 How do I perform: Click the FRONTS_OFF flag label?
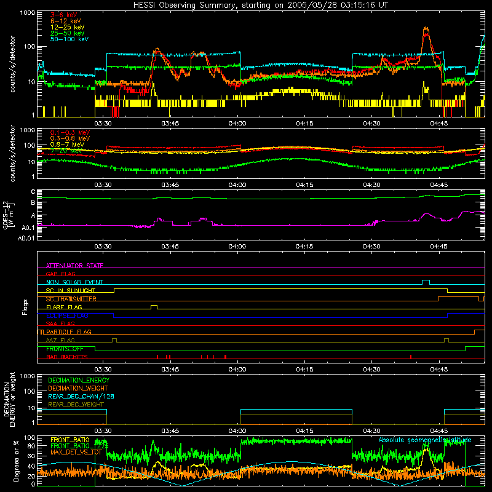pos(65,349)
